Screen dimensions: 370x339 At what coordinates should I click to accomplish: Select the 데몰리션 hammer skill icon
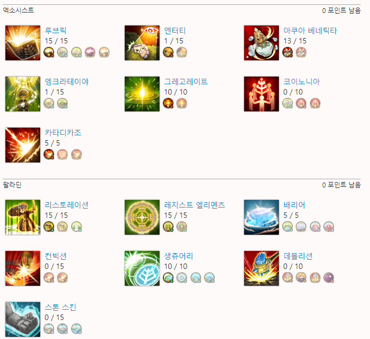[261, 268]
